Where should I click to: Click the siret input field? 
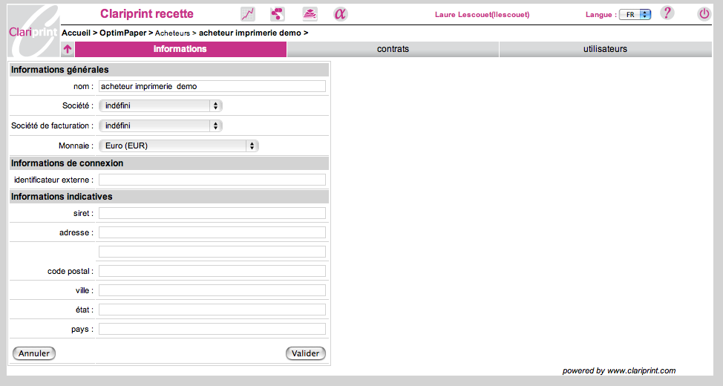click(212, 214)
